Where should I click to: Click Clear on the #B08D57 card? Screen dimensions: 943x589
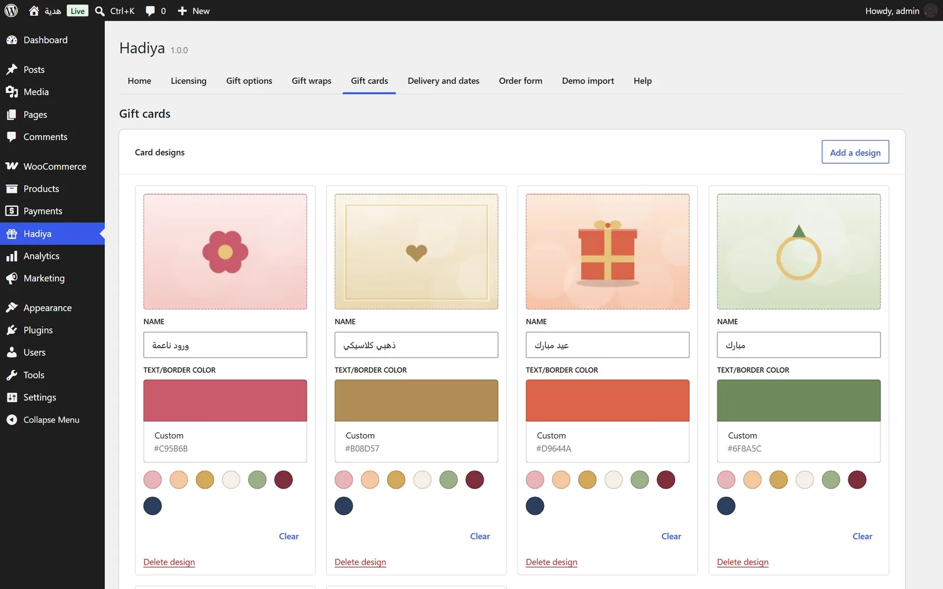(x=480, y=536)
